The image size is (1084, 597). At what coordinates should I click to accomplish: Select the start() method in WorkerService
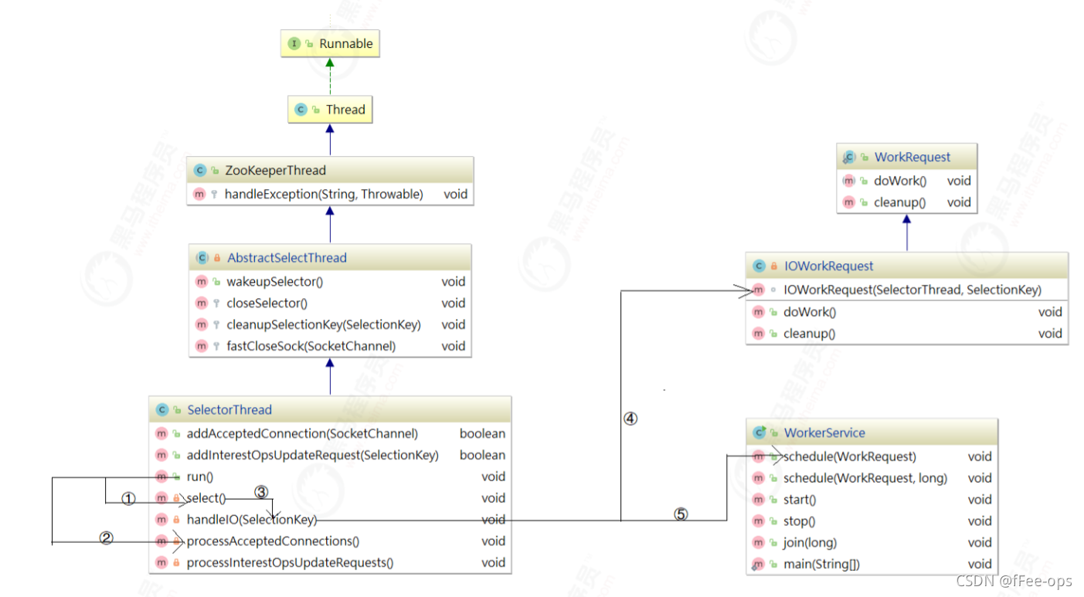click(800, 500)
